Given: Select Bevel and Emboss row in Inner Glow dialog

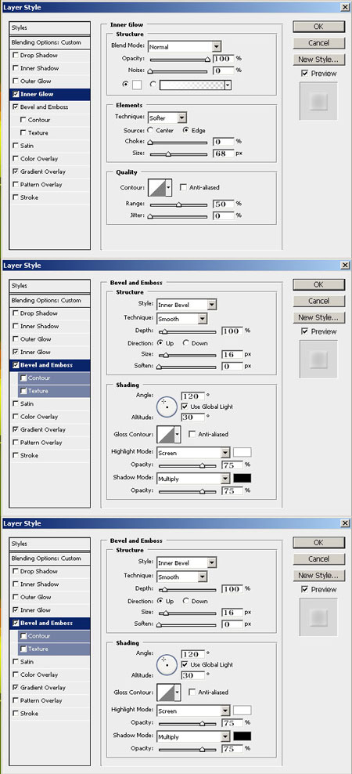Looking at the screenshot, I should (50, 107).
